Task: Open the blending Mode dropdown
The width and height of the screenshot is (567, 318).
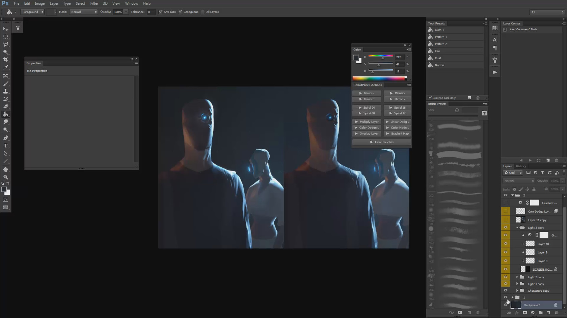Action: click(x=84, y=12)
